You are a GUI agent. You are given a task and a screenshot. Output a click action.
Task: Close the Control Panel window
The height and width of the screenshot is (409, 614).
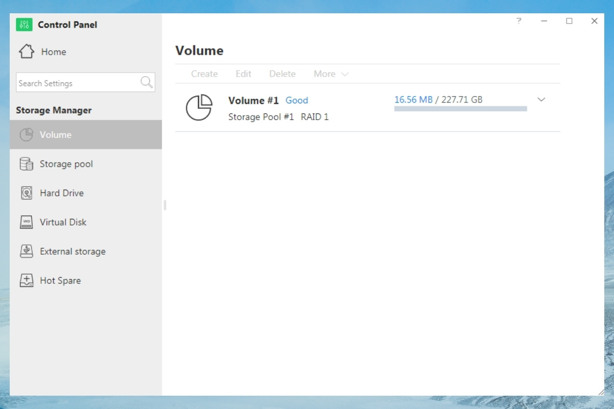pos(594,21)
